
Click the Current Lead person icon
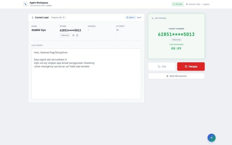32,17
